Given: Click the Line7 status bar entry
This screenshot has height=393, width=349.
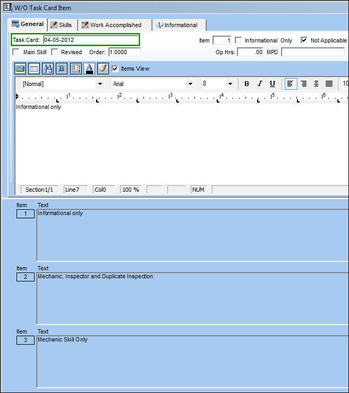Looking at the screenshot, I should click(x=76, y=190).
